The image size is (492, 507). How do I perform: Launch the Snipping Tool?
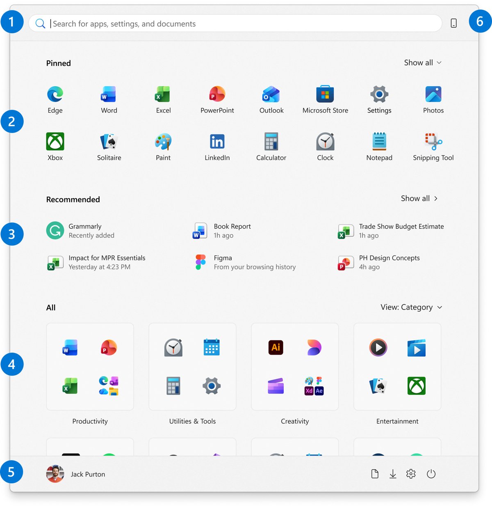click(x=433, y=147)
